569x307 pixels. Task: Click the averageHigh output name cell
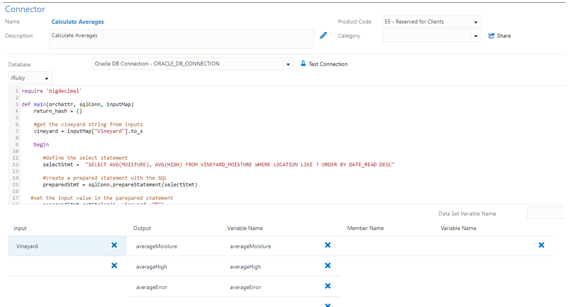point(151,267)
